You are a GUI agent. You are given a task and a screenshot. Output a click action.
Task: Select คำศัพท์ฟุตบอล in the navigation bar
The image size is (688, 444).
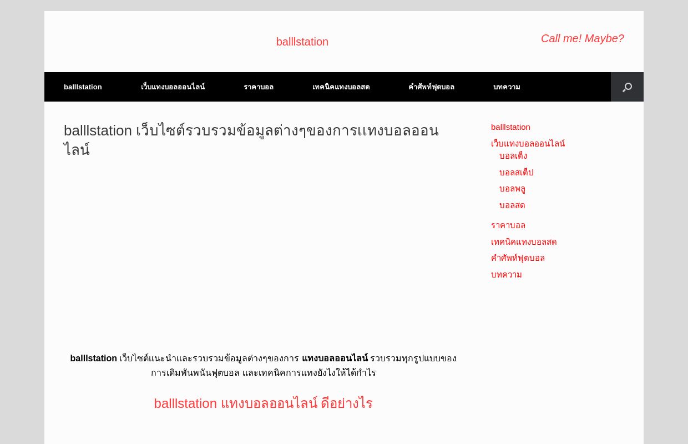coord(431,87)
